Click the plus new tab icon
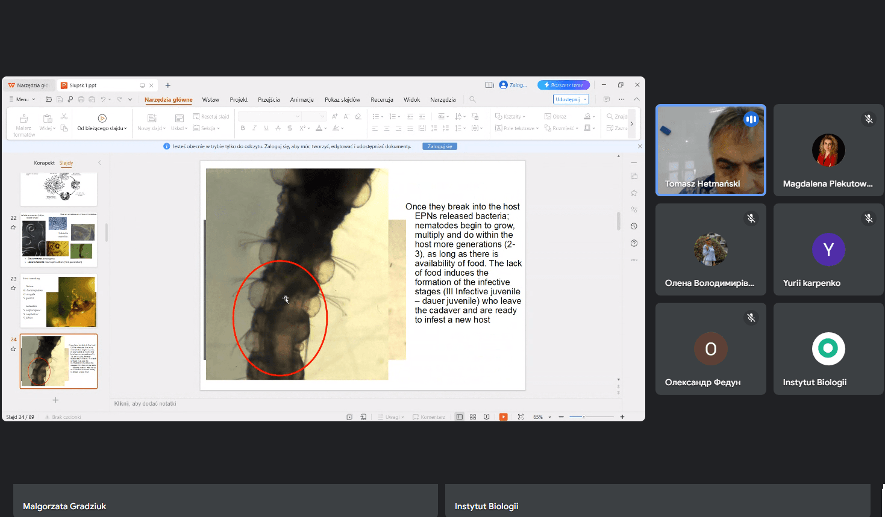Image resolution: width=885 pixels, height=517 pixels. [168, 85]
